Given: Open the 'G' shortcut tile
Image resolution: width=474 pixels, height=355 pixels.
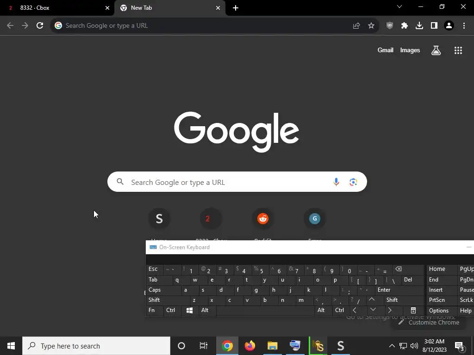Looking at the screenshot, I should point(315,219).
